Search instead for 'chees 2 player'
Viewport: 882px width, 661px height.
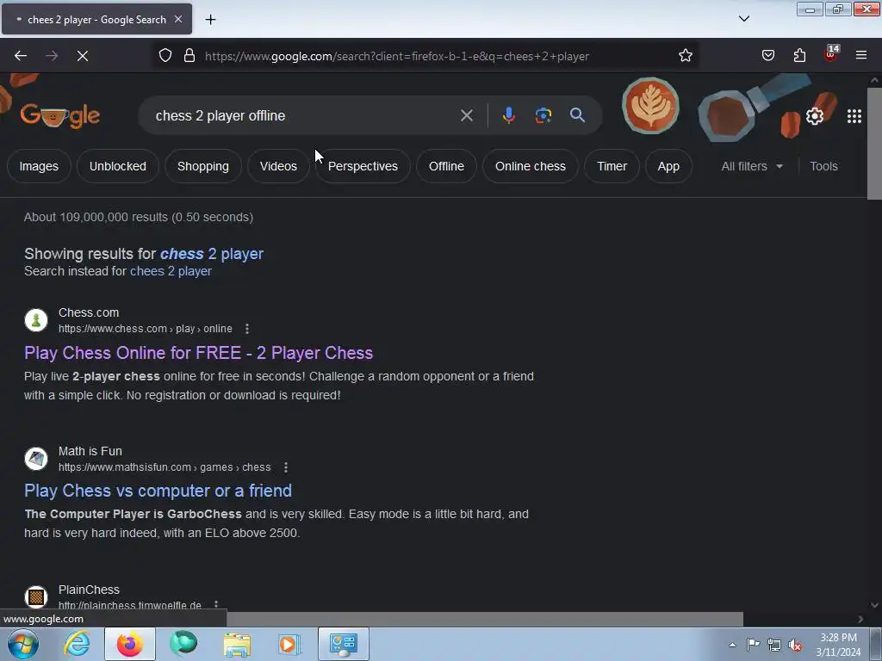pyautogui.click(x=171, y=271)
